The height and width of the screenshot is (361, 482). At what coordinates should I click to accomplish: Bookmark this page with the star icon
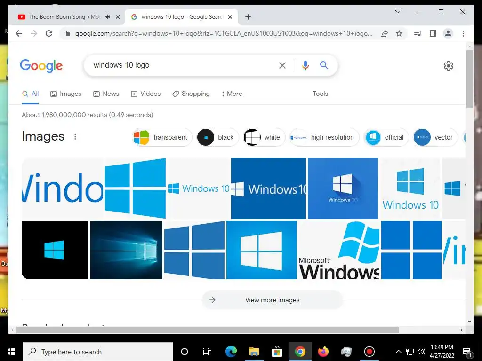coord(399,33)
